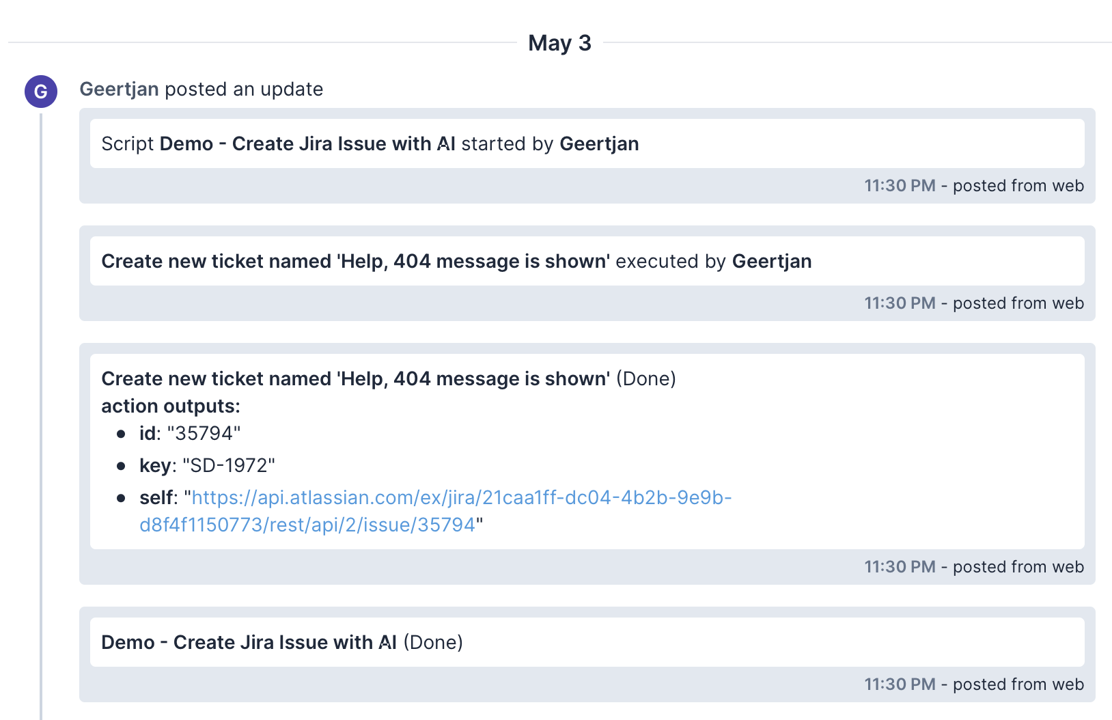Select the final "Demo - Create Jira Issue with AI (Done)" message
Screen dimensions: 1112x720
pos(281,643)
